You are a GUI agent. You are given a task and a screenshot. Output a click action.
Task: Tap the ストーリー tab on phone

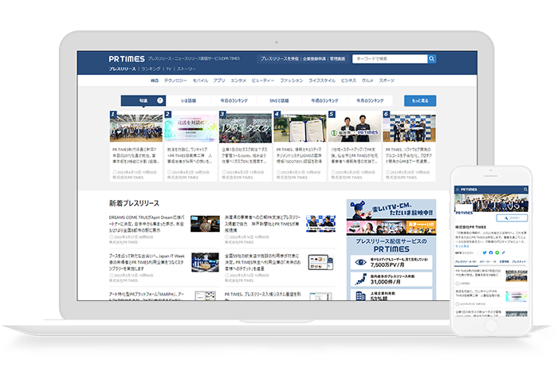[x=487, y=262]
